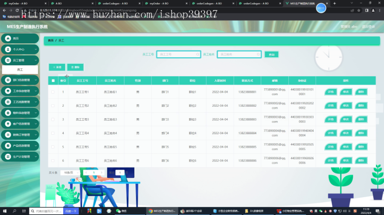
Task: Click the 新增 add button
Action: point(57,67)
